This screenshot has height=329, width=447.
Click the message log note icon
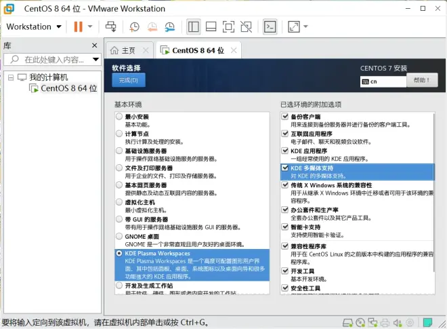pos(427,323)
